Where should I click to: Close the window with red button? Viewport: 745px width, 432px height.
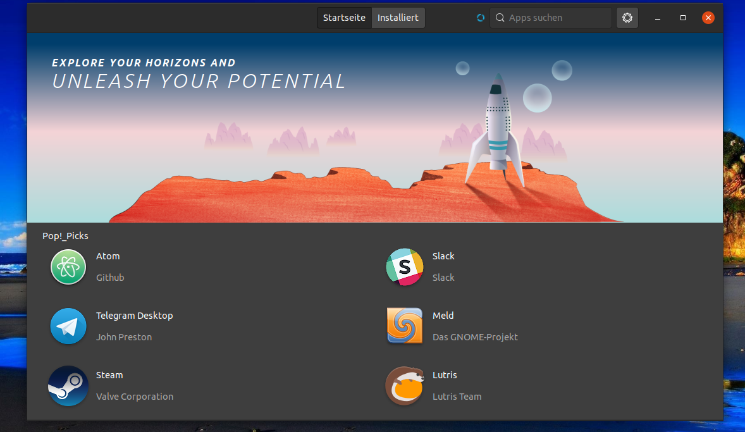coord(708,18)
